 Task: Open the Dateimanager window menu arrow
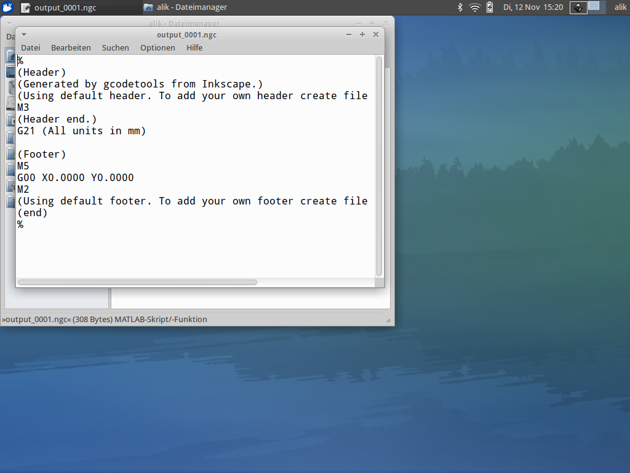(9, 23)
